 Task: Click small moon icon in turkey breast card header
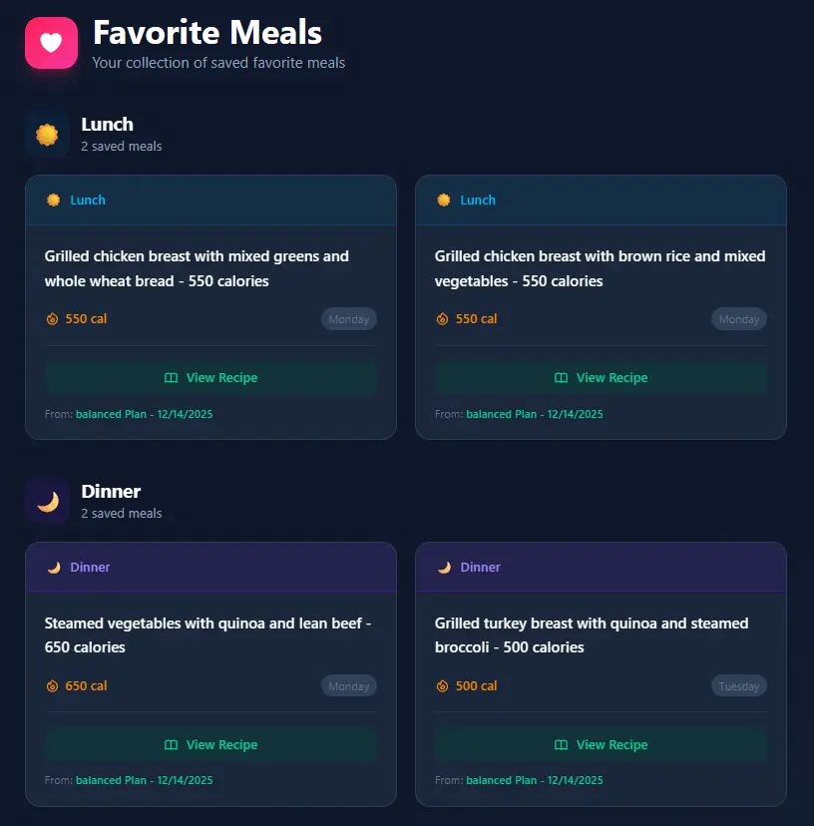444,568
